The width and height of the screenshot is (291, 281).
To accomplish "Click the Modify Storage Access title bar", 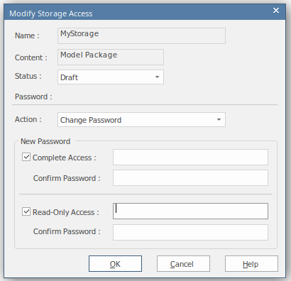I will tap(137, 13).
